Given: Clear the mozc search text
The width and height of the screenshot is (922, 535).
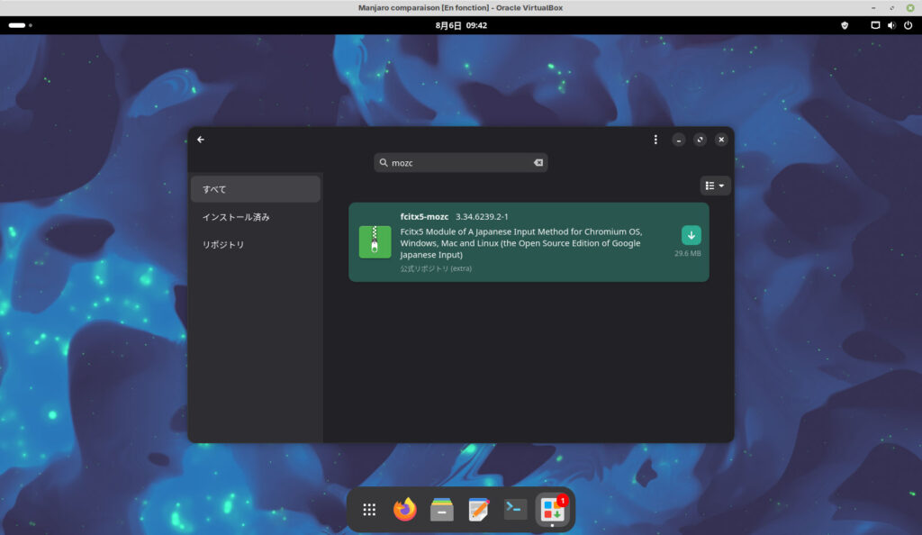Looking at the screenshot, I should [538, 163].
